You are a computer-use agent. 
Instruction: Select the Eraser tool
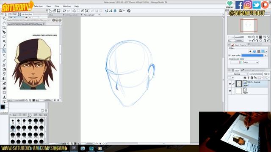[x=4, y=74]
